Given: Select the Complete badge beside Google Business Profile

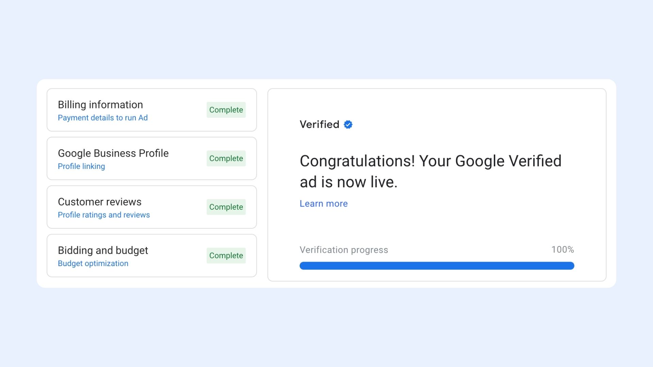Looking at the screenshot, I should (x=226, y=158).
